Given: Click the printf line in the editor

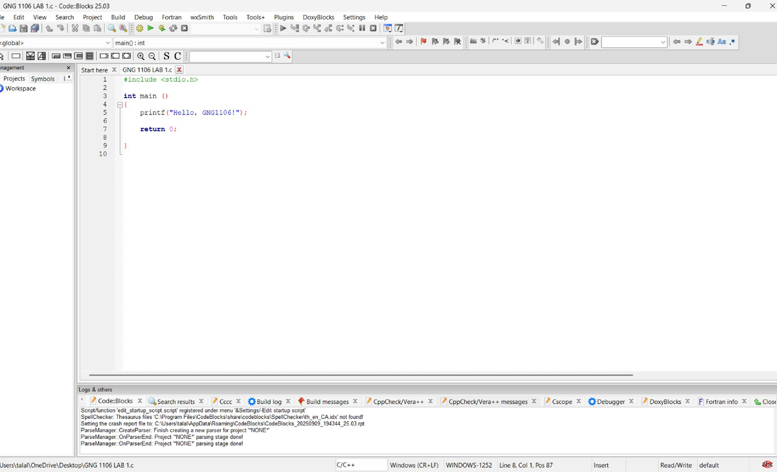Looking at the screenshot, I should 193,113.
